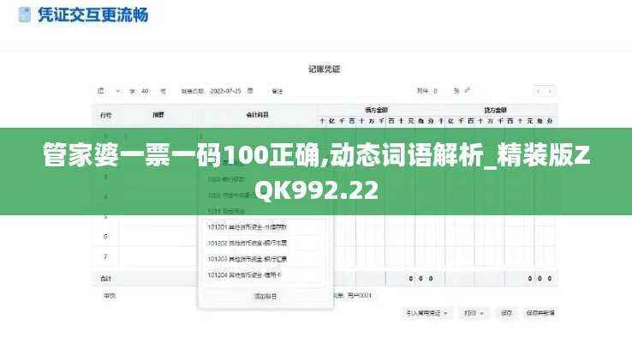This screenshot has height=343, width=632.
Task: Click the 添加科目 button in account list
Action: pos(264,295)
